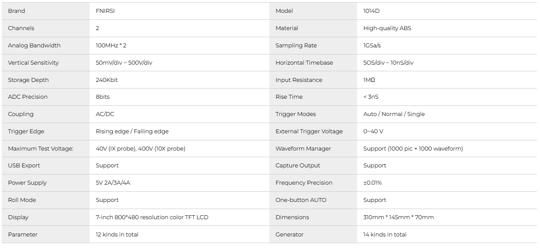Image resolution: width=540 pixels, height=248 pixels.
Task: Click the External Trigger Voltage label
Action: pyautogui.click(x=309, y=132)
